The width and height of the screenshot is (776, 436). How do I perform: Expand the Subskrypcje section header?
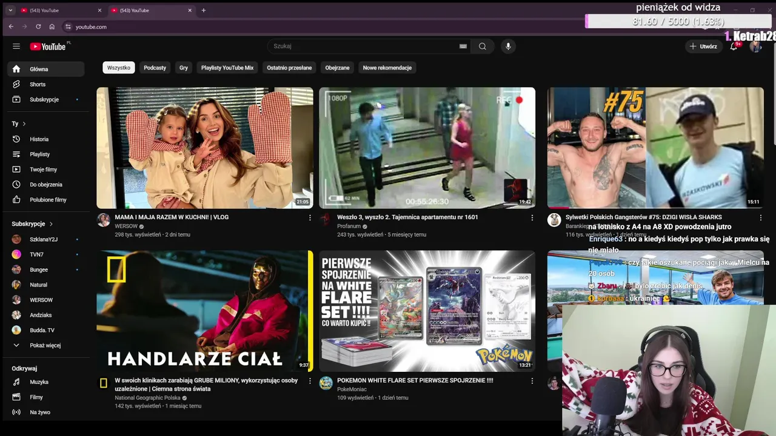(x=32, y=224)
